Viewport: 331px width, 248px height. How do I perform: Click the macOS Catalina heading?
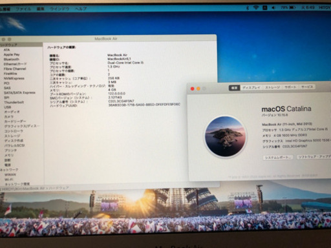(x=286, y=109)
